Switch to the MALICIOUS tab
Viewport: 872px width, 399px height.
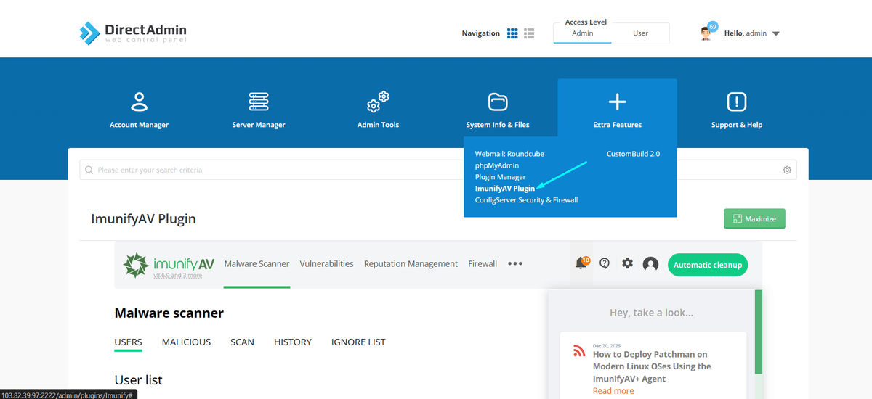click(186, 342)
